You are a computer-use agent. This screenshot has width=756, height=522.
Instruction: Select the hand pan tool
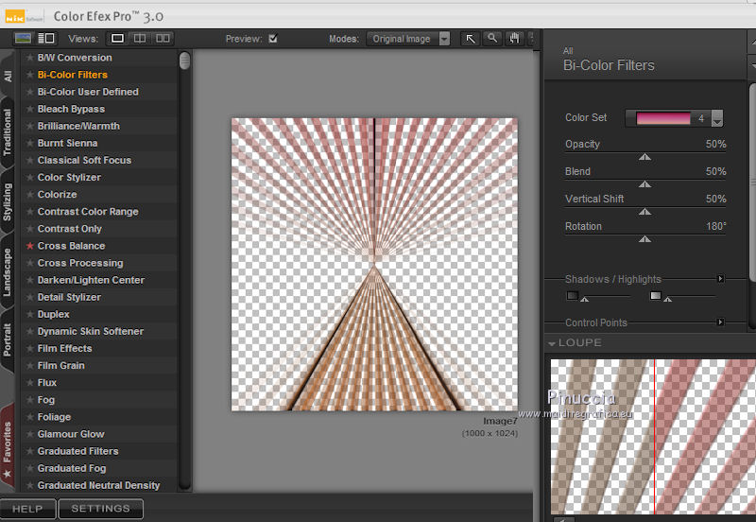[x=514, y=39]
